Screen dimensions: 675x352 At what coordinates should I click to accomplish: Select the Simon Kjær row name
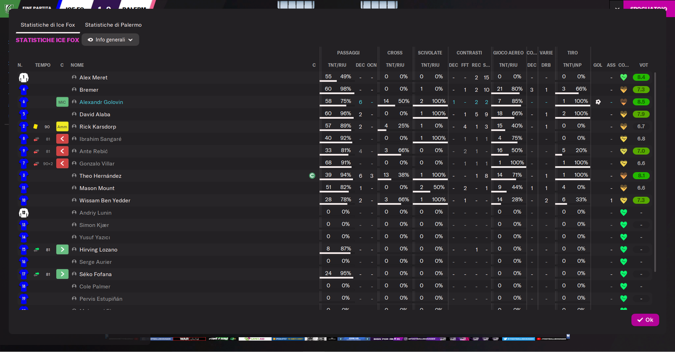point(95,225)
